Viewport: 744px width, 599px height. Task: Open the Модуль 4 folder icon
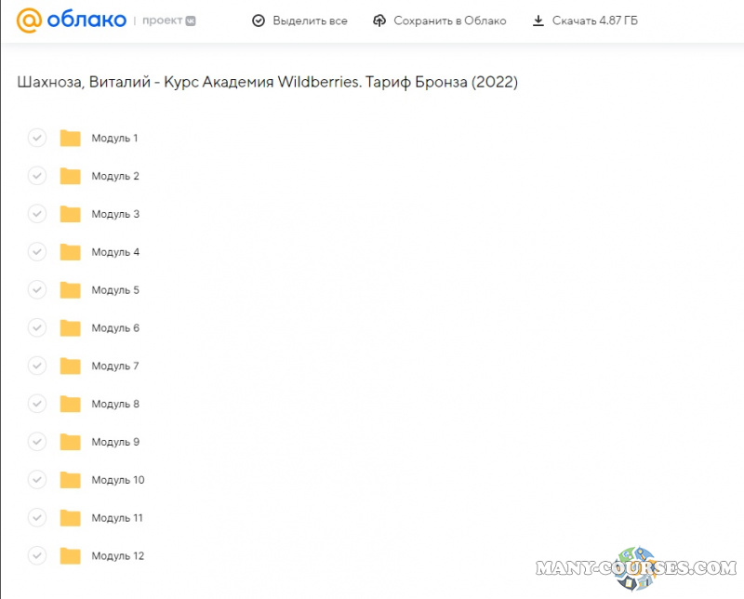(x=70, y=252)
